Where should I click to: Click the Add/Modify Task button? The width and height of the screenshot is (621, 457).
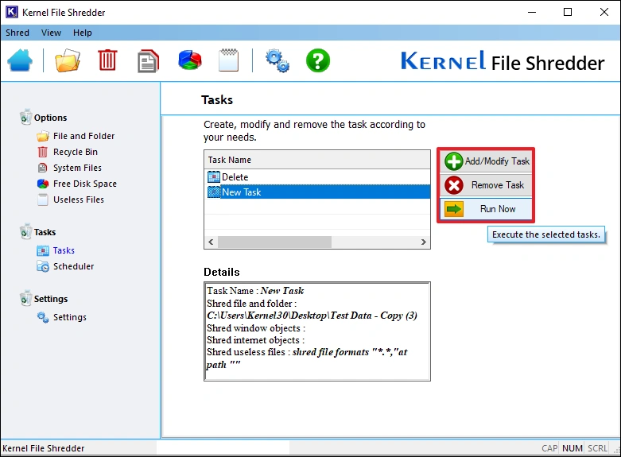point(486,161)
